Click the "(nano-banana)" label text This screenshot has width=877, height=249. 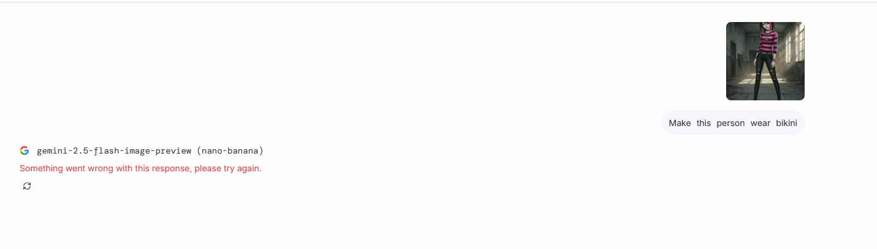click(230, 151)
